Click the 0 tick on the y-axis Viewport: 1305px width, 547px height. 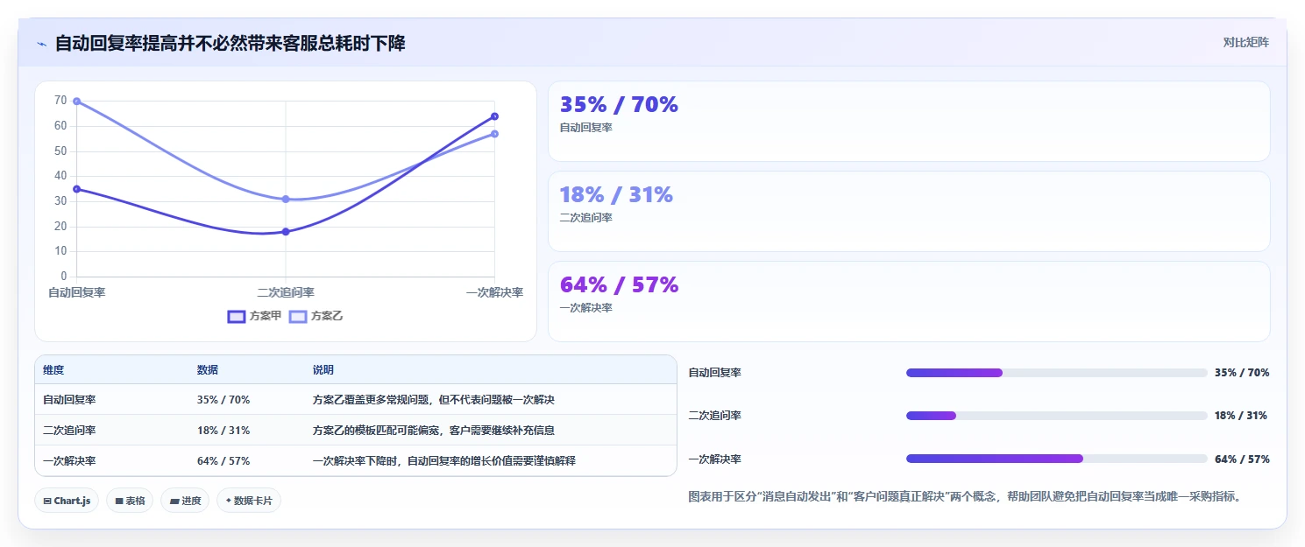click(x=63, y=277)
